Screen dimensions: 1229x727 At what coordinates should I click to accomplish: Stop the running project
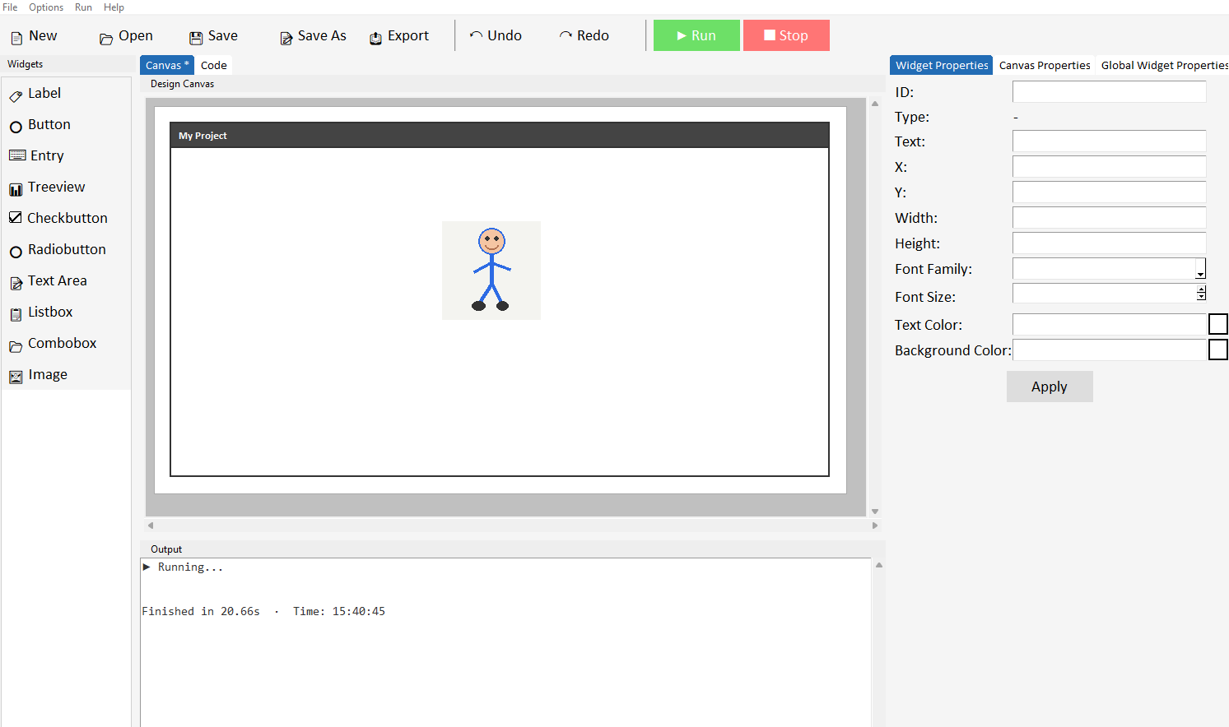pos(786,35)
